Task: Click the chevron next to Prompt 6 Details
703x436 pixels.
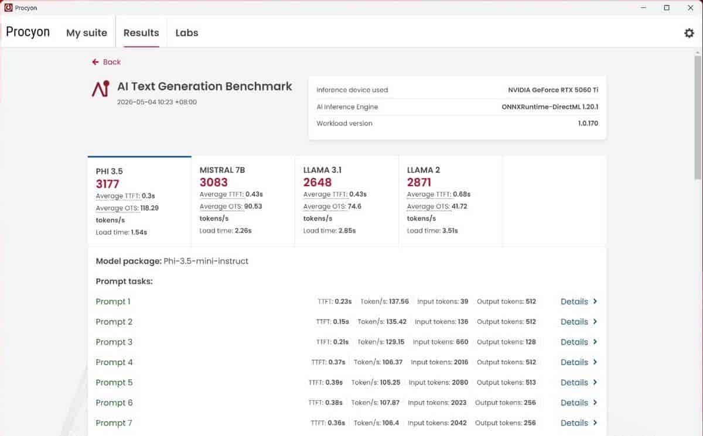Action: tap(595, 403)
